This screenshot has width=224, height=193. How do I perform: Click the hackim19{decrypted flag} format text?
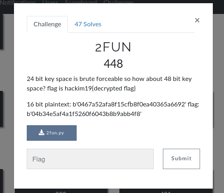(100, 89)
